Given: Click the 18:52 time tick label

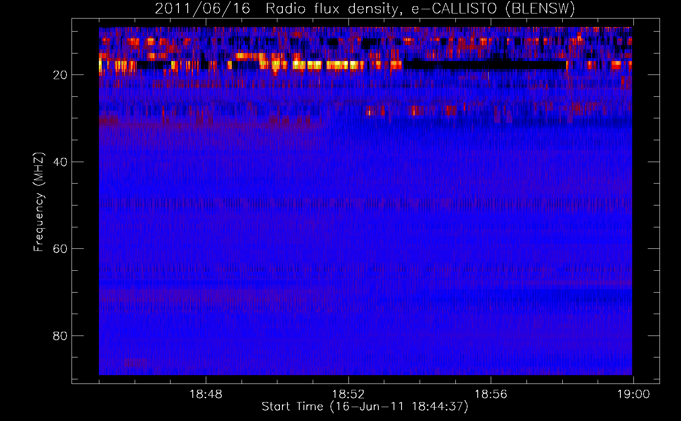Looking at the screenshot, I should (x=348, y=394).
